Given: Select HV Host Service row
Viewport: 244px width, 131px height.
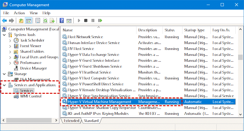Looking at the screenshot, I should coord(148,49).
